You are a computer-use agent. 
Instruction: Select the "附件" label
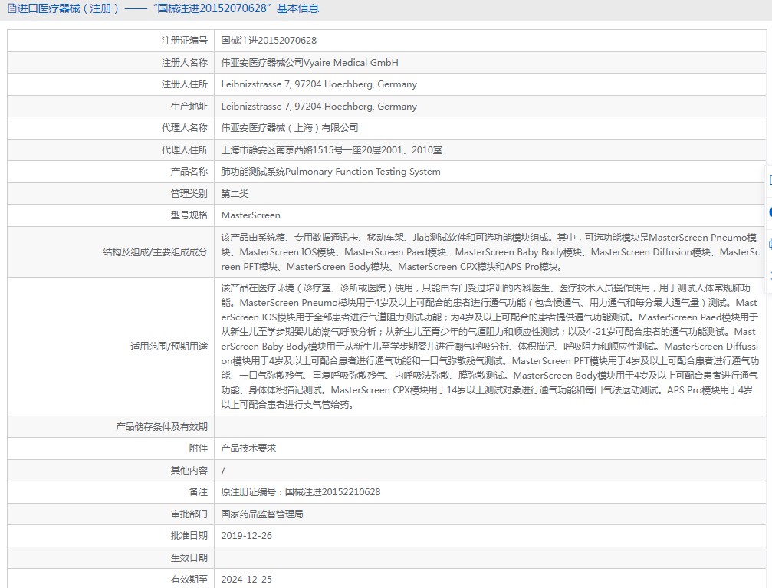(199, 448)
